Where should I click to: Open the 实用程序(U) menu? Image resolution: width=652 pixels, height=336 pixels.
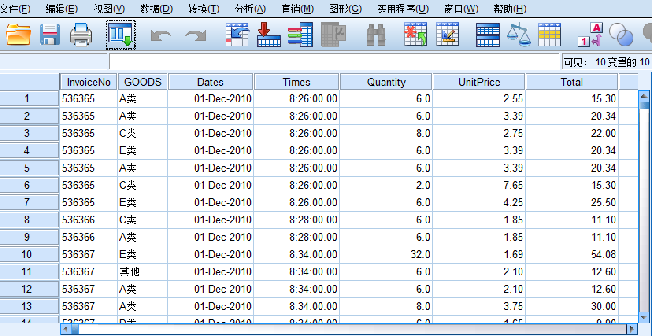403,9
